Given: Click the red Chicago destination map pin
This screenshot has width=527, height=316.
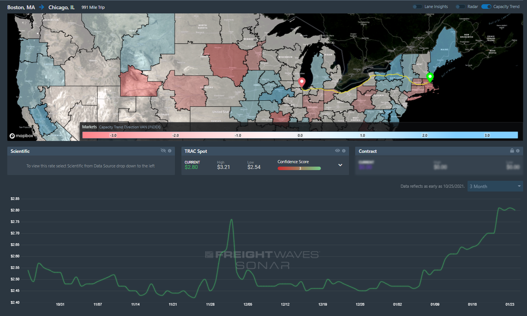Looking at the screenshot, I should click(x=301, y=82).
